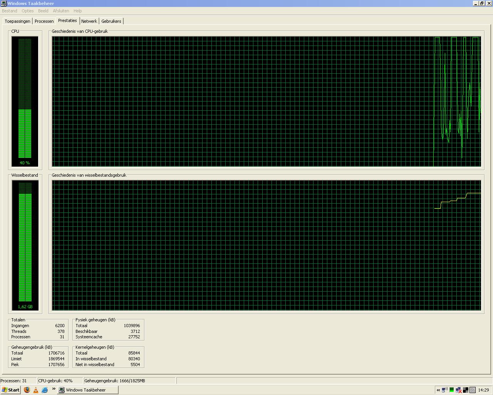
Task: Restore down the Windows Taakbeheer window
Action: tap(482, 3)
